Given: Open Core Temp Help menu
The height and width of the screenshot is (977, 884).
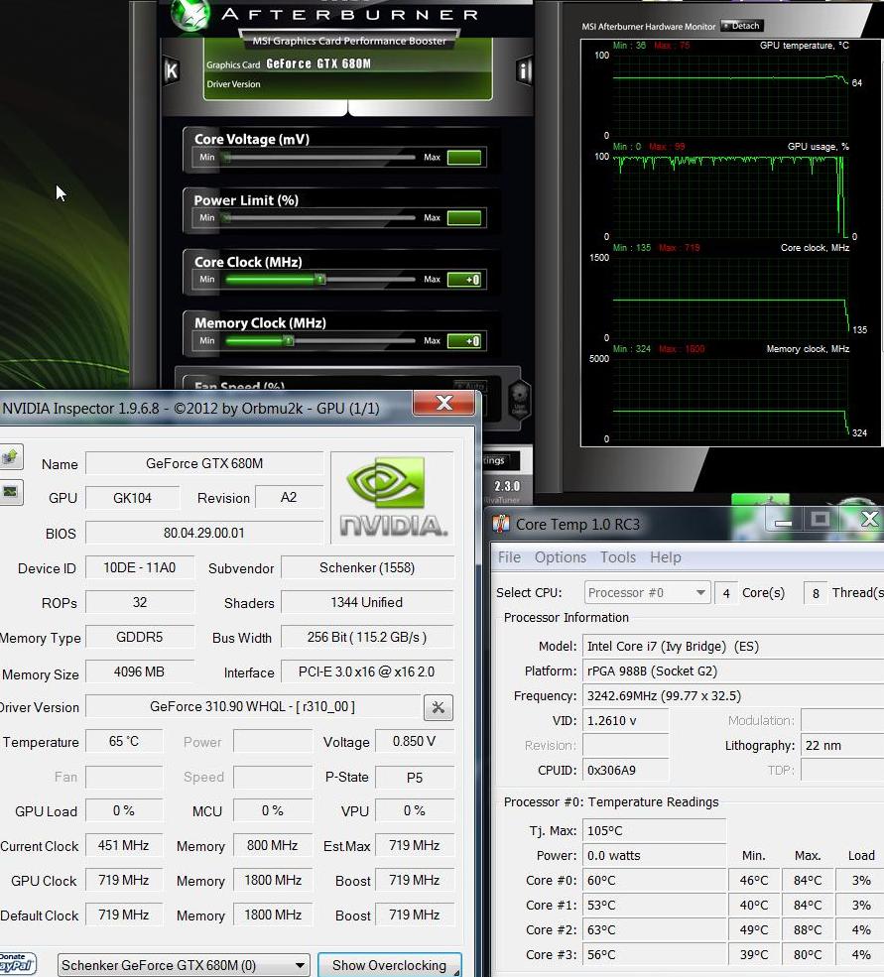Looking at the screenshot, I should (x=665, y=557).
